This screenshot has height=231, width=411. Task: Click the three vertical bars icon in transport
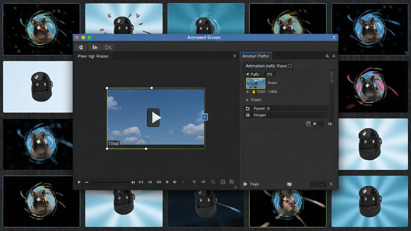(150, 182)
